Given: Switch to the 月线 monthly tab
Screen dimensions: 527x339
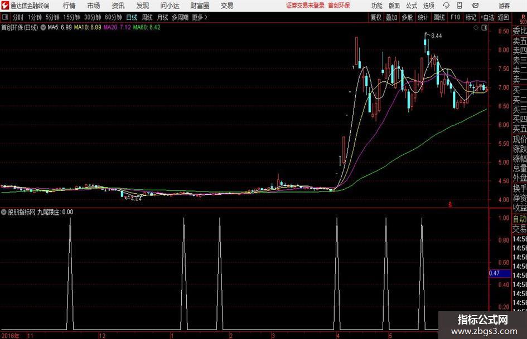Looking at the screenshot, I should (162, 17).
